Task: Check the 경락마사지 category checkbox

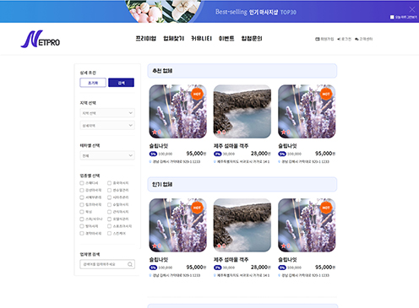Action: (82, 234)
